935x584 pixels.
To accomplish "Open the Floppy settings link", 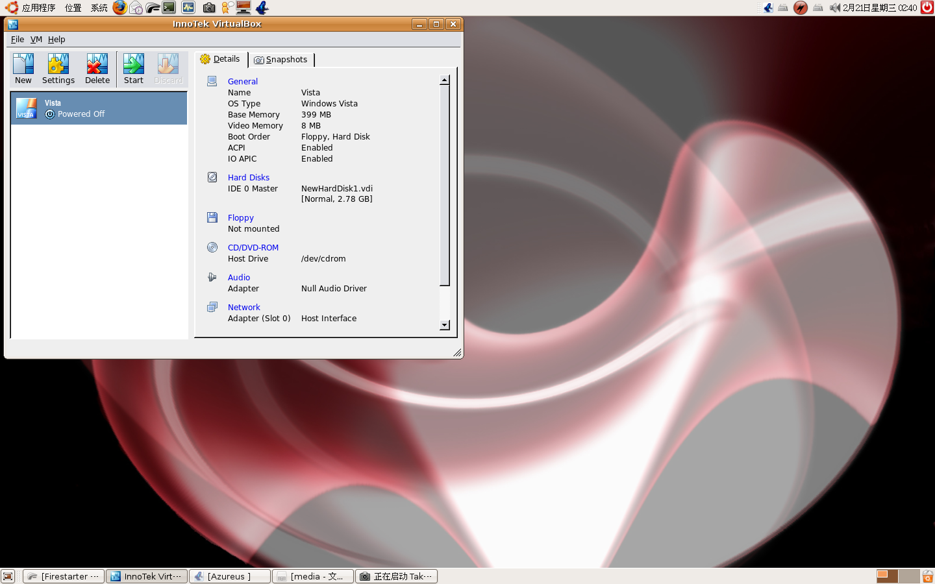I will (241, 218).
